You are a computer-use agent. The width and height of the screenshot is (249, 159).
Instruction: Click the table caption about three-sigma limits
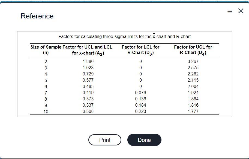(x=124, y=36)
